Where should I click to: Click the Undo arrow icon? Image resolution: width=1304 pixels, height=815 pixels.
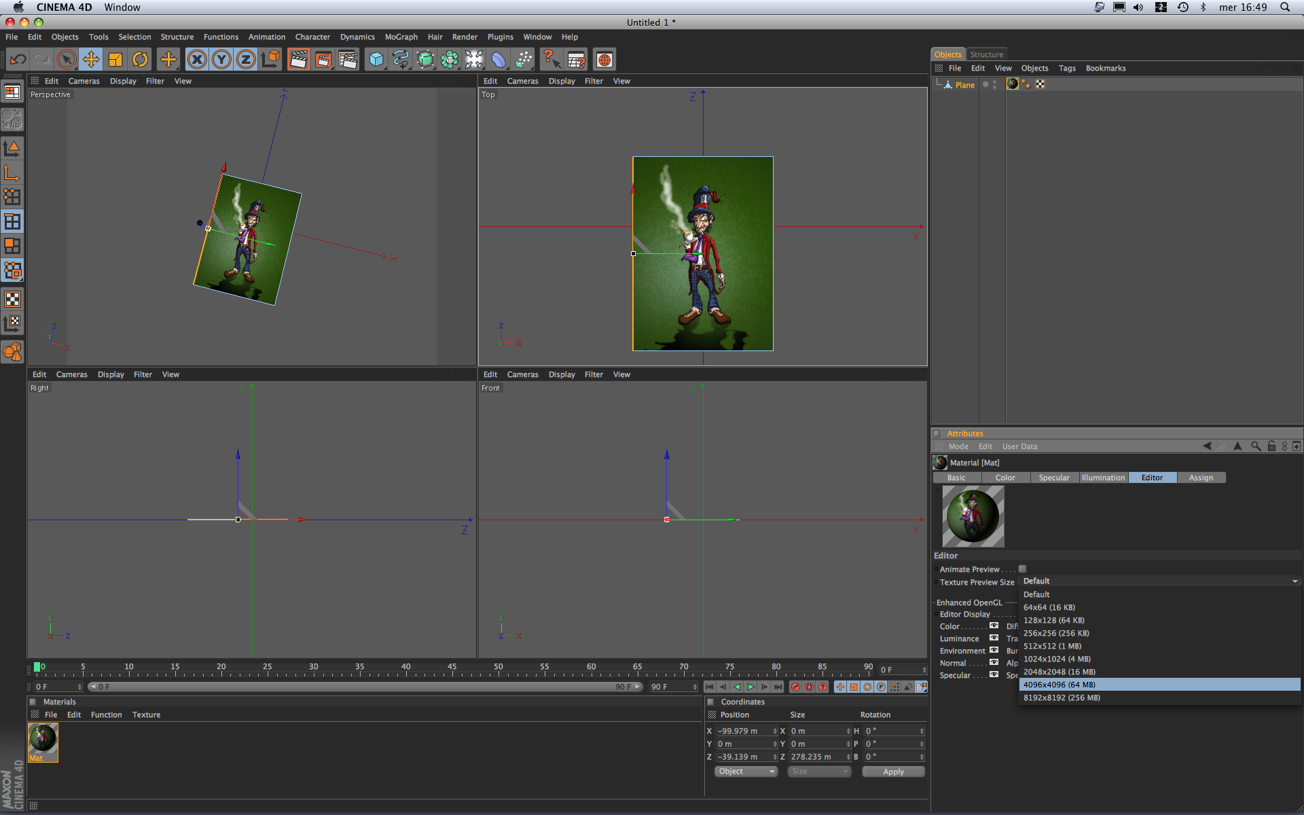[18, 60]
